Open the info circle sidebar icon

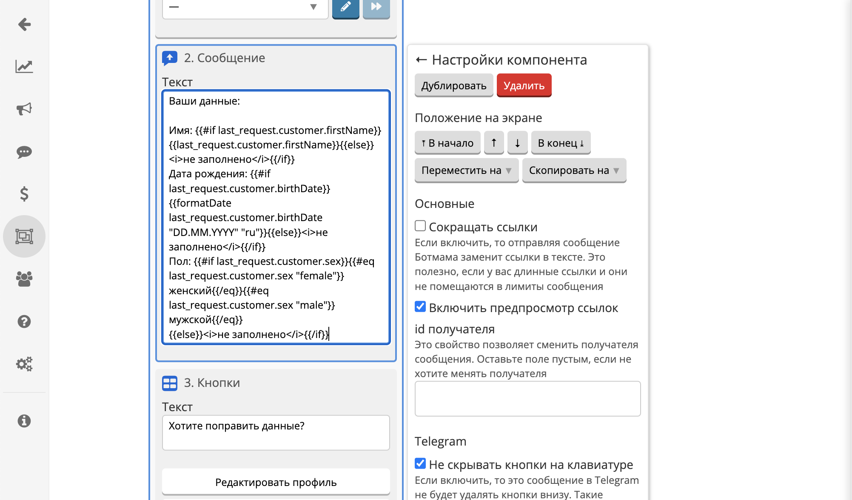pos(24,421)
